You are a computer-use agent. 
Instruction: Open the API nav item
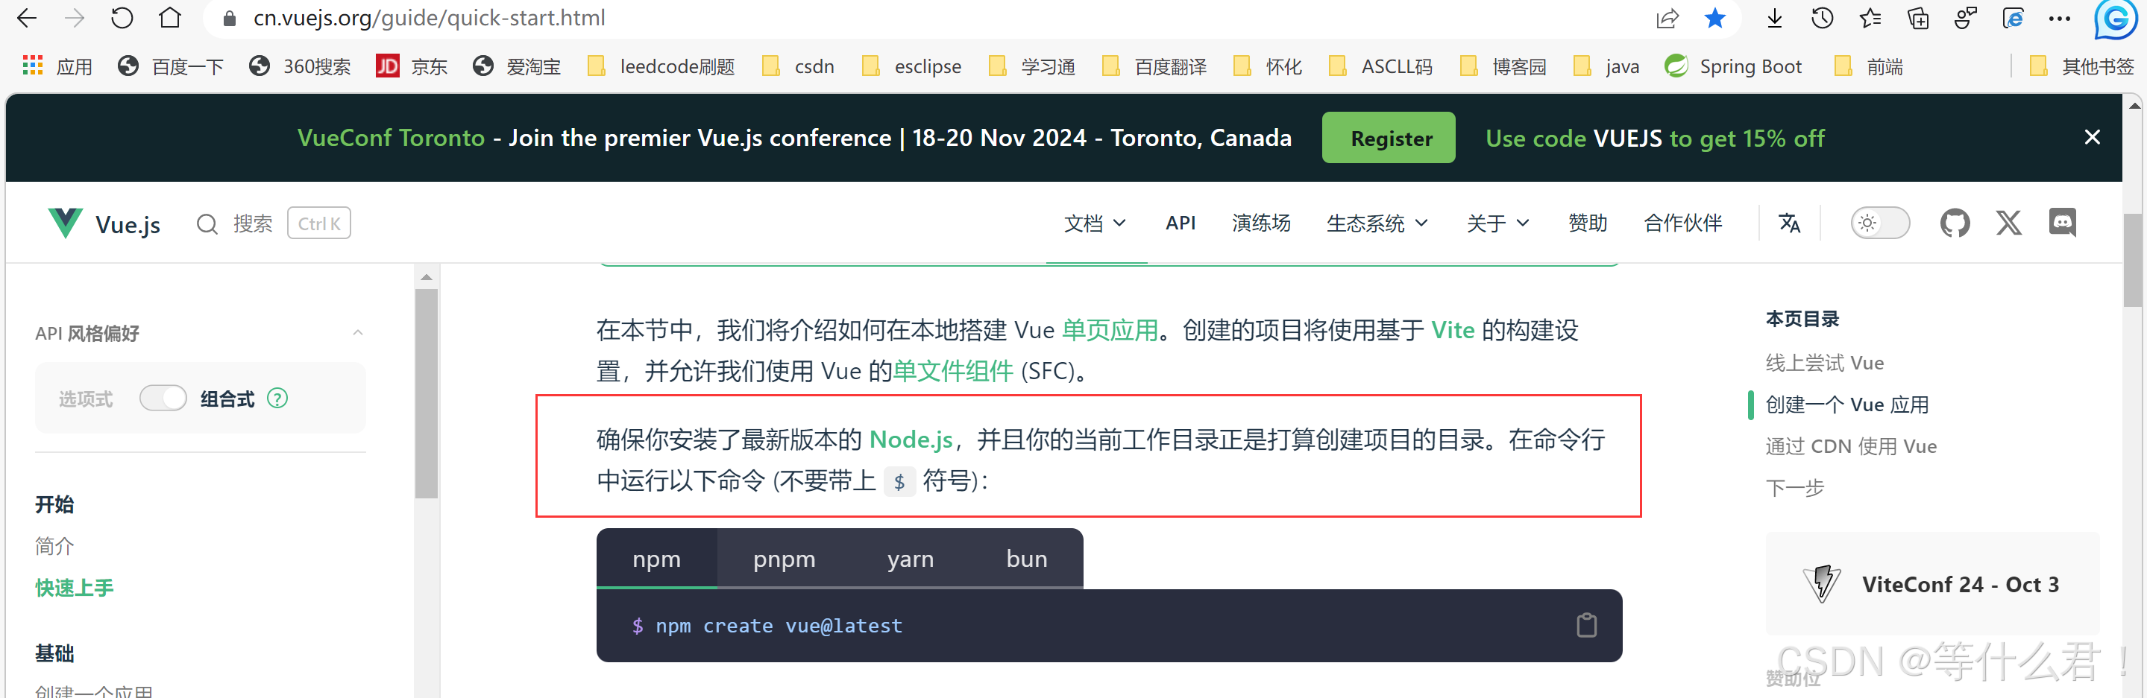(1181, 223)
